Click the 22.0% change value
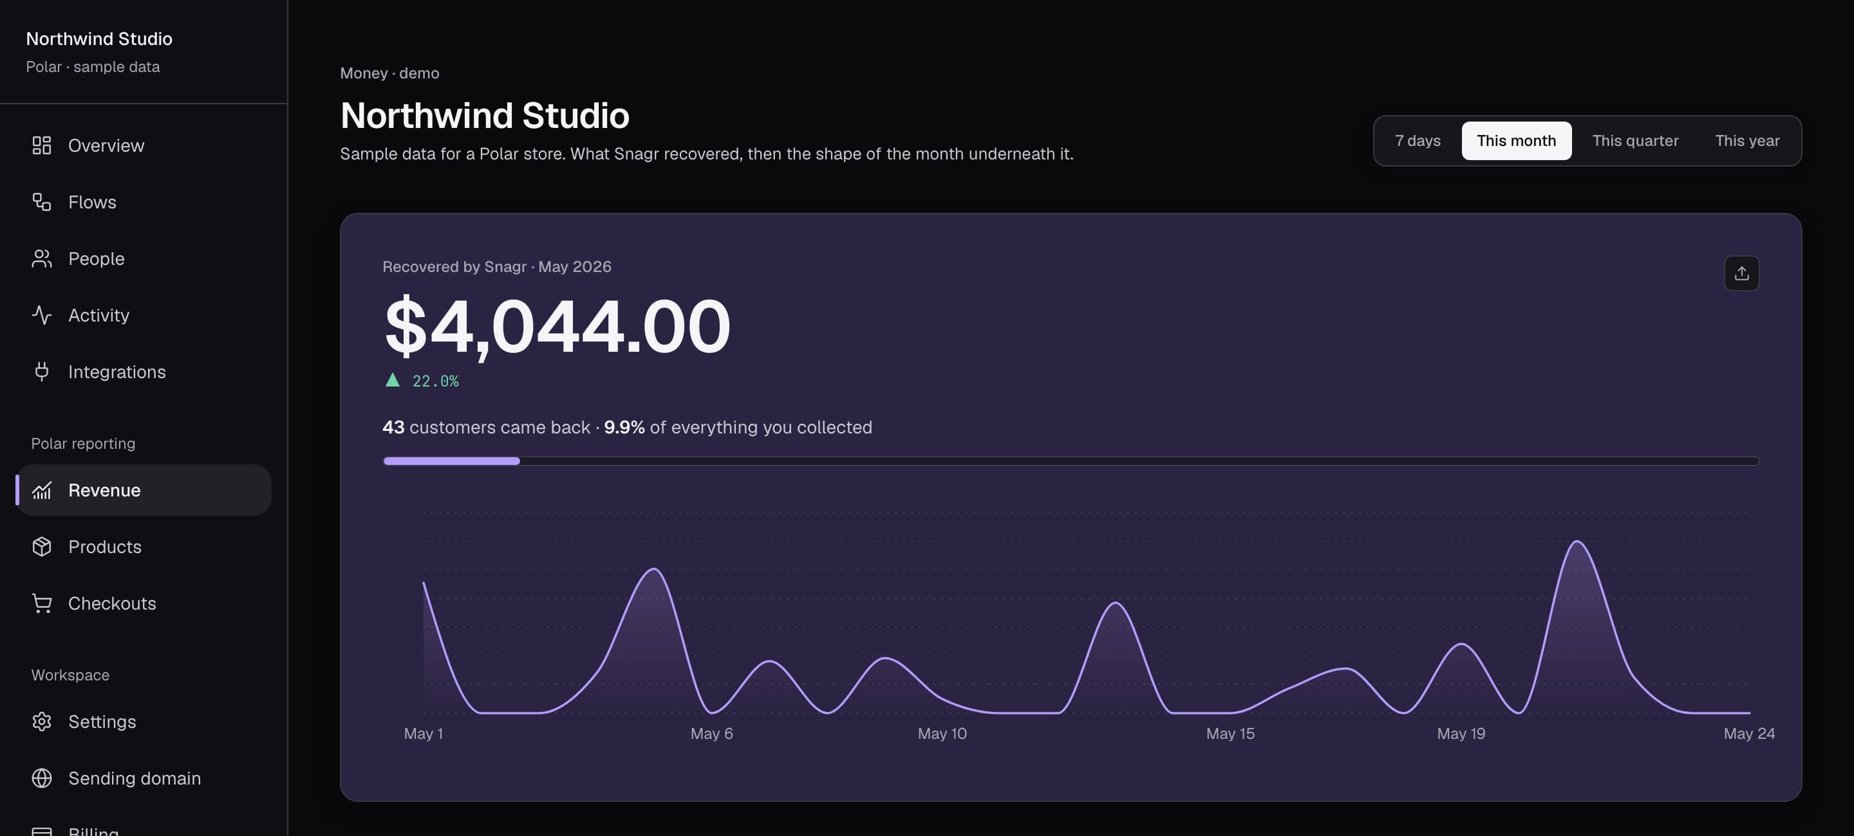This screenshot has width=1854, height=836. pos(435,381)
